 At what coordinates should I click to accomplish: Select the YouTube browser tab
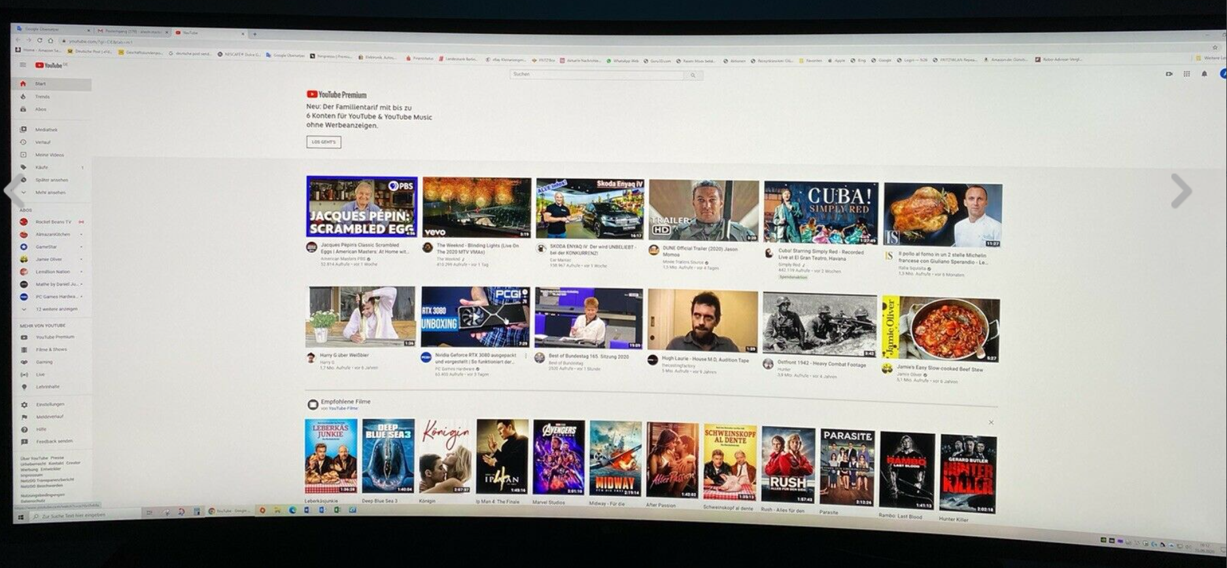[209, 33]
